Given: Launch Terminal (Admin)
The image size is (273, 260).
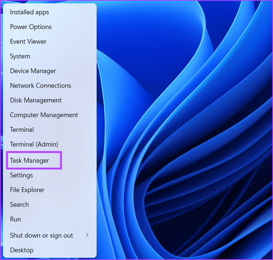Looking at the screenshot, I should click(x=34, y=144).
